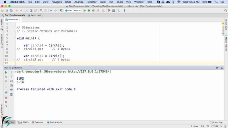
Task: Toggle scroll to end in the Run console
Action: 11,85
